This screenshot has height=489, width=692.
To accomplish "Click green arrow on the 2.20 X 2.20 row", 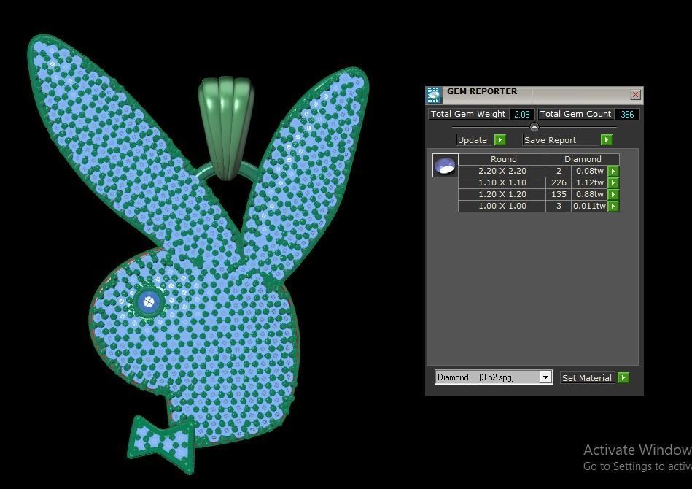I will click(x=613, y=171).
